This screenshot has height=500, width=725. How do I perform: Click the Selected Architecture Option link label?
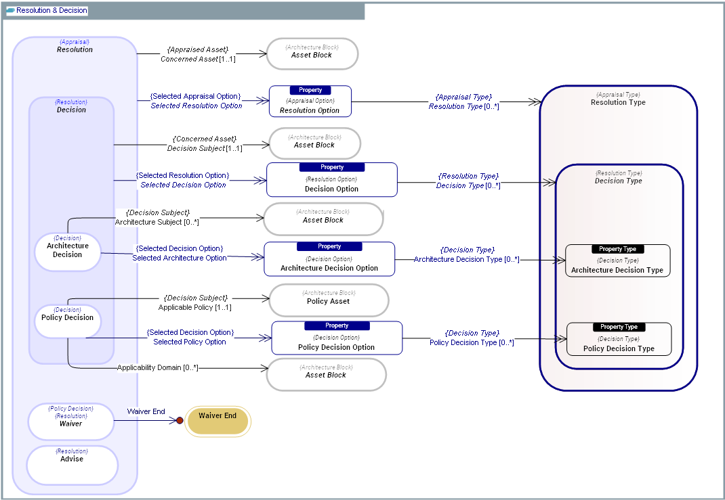click(180, 258)
